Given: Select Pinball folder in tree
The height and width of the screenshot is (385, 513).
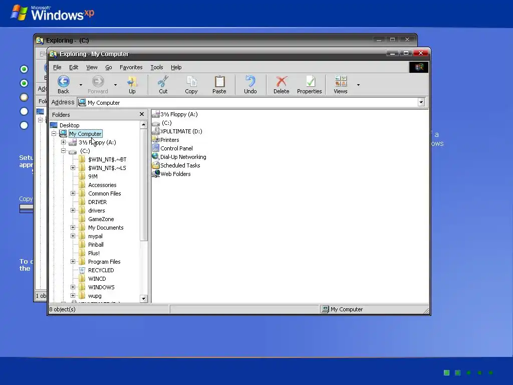Looking at the screenshot, I should pyautogui.click(x=91, y=245).
